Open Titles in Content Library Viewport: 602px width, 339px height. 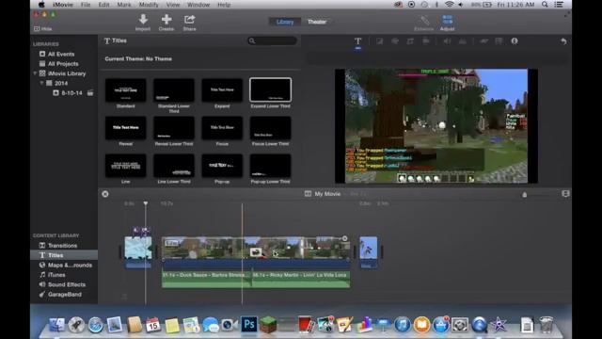coord(55,255)
